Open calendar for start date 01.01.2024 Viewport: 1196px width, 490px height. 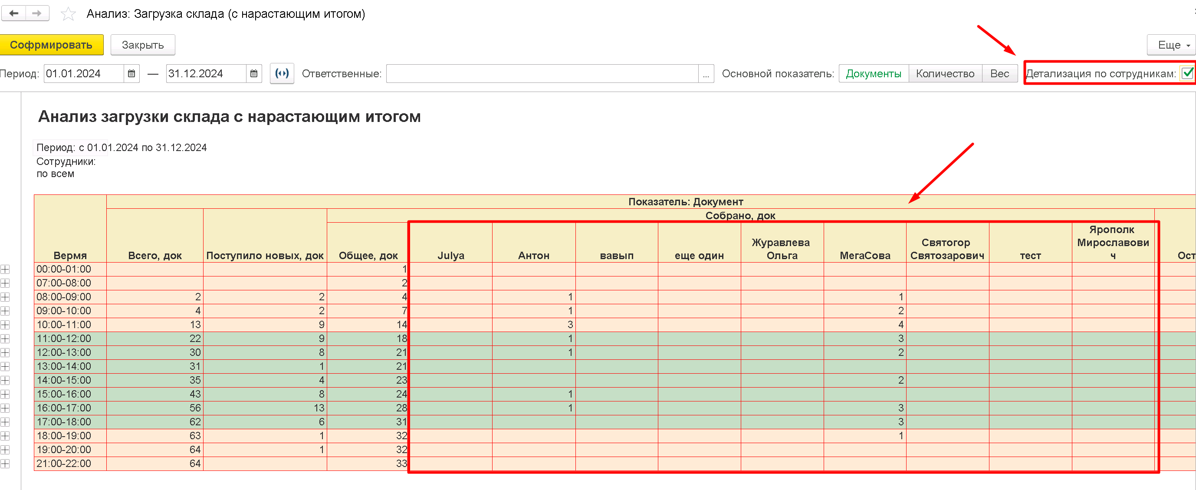tap(131, 73)
